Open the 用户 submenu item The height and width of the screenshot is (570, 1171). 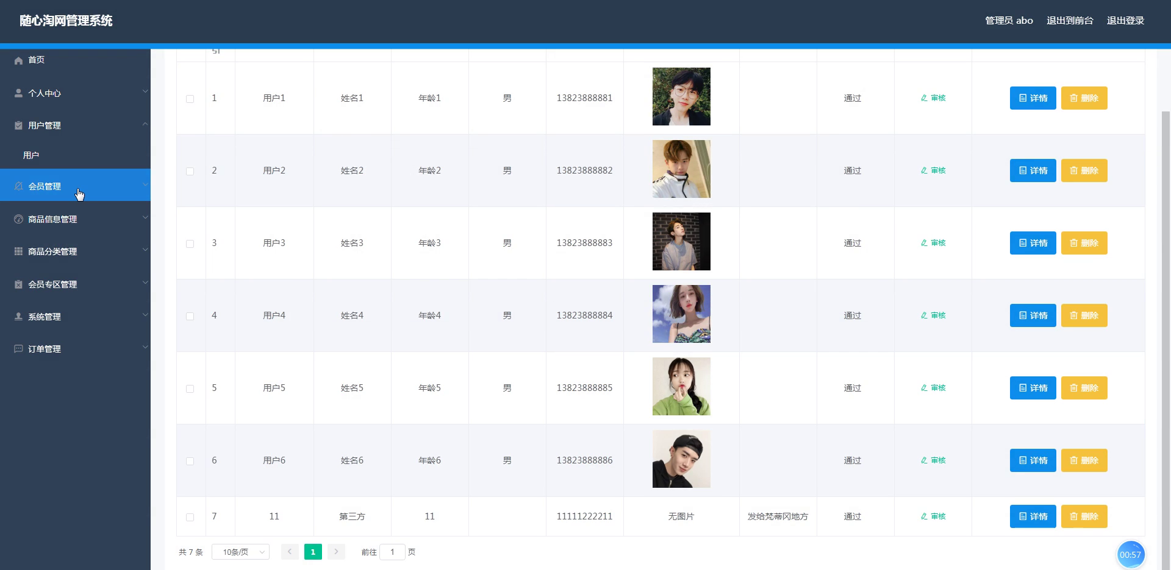point(75,155)
